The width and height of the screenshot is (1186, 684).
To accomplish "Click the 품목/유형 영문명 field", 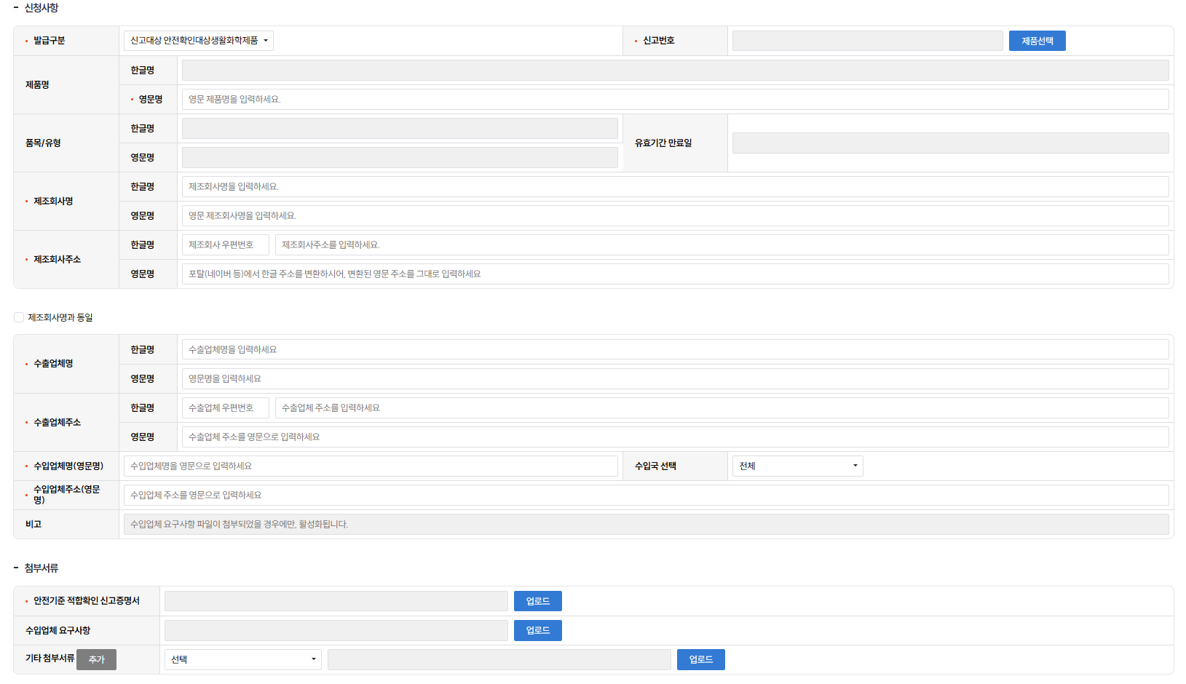I will click(x=400, y=157).
